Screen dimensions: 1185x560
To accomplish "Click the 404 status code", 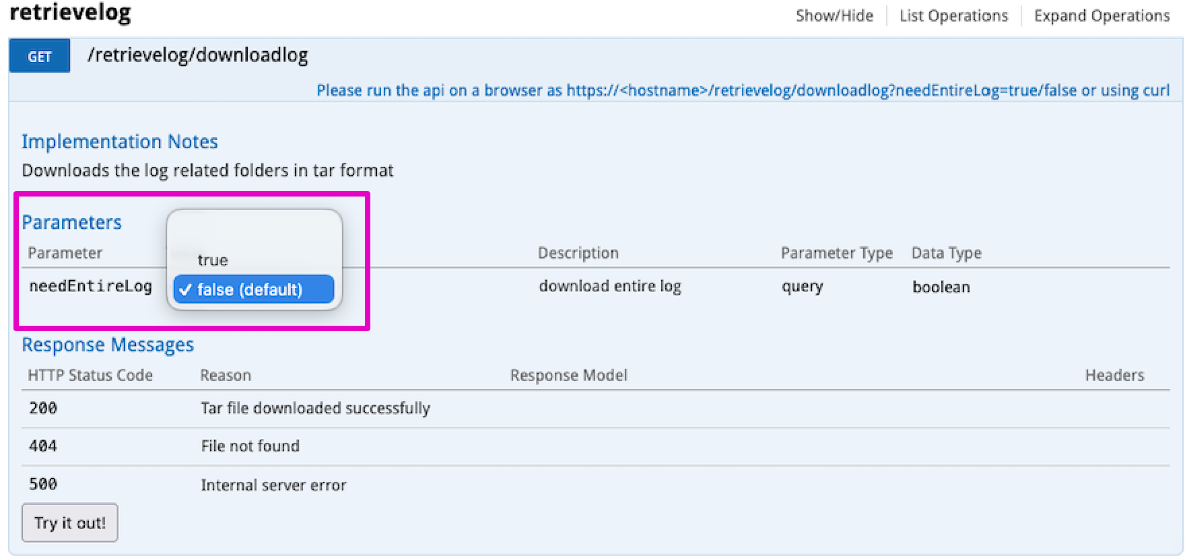I will pos(43,446).
